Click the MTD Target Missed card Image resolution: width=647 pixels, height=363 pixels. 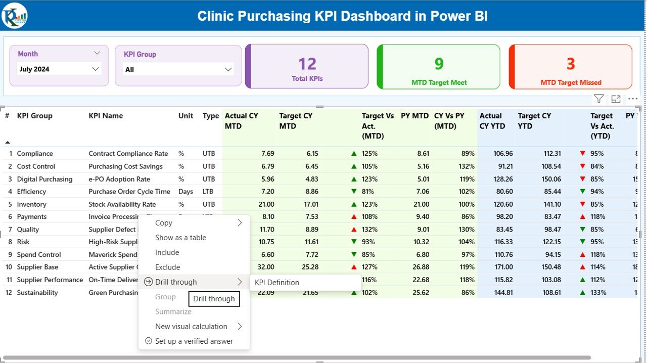[x=571, y=67]
